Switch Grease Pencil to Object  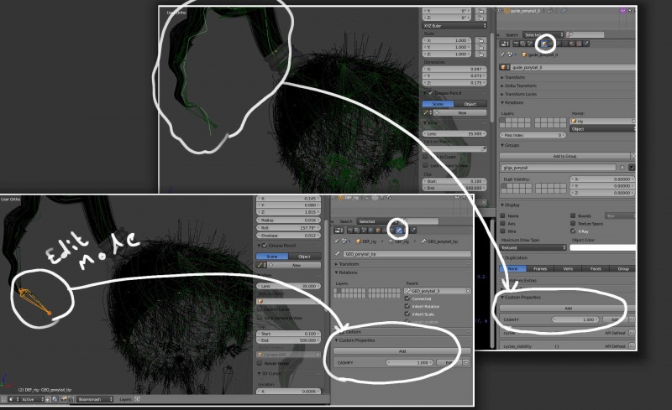point(470,104)
